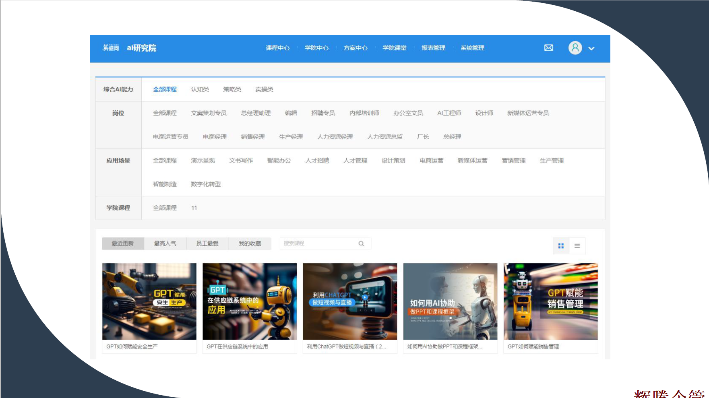
Task: Filter scenario by 智能办公
Action: click(x=279, y=161)
